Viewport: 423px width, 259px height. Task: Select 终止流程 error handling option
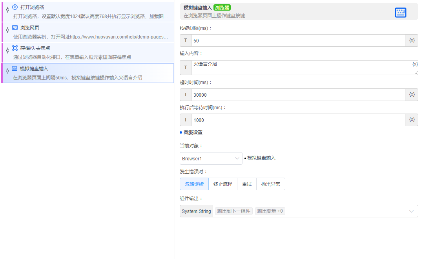pyautogui.click(x=222, y=184)
